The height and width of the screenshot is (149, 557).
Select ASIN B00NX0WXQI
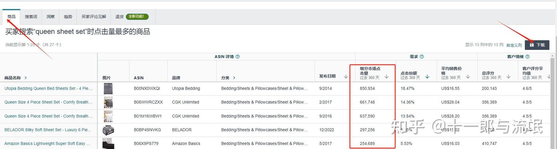147,89
